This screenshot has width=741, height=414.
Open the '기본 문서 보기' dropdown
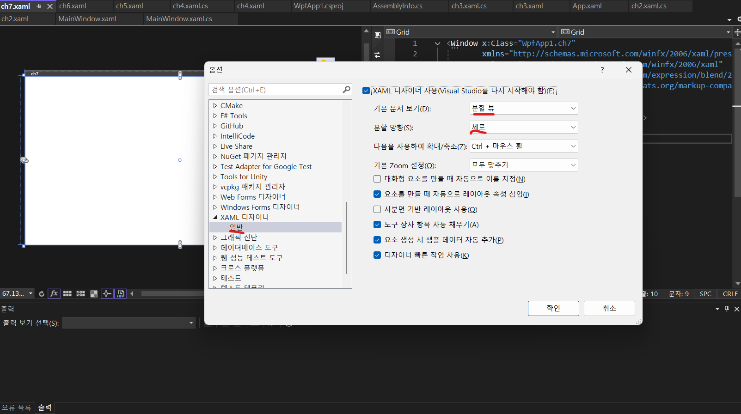[x=524, y=108]
